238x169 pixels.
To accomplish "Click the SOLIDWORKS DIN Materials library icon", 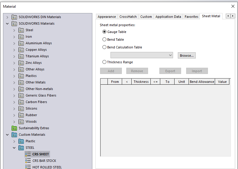I will tap(14, 17).
